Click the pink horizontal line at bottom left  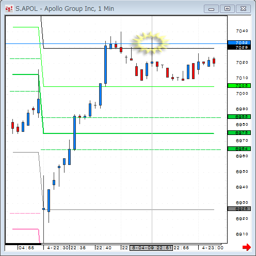click(x=25, y=229)
